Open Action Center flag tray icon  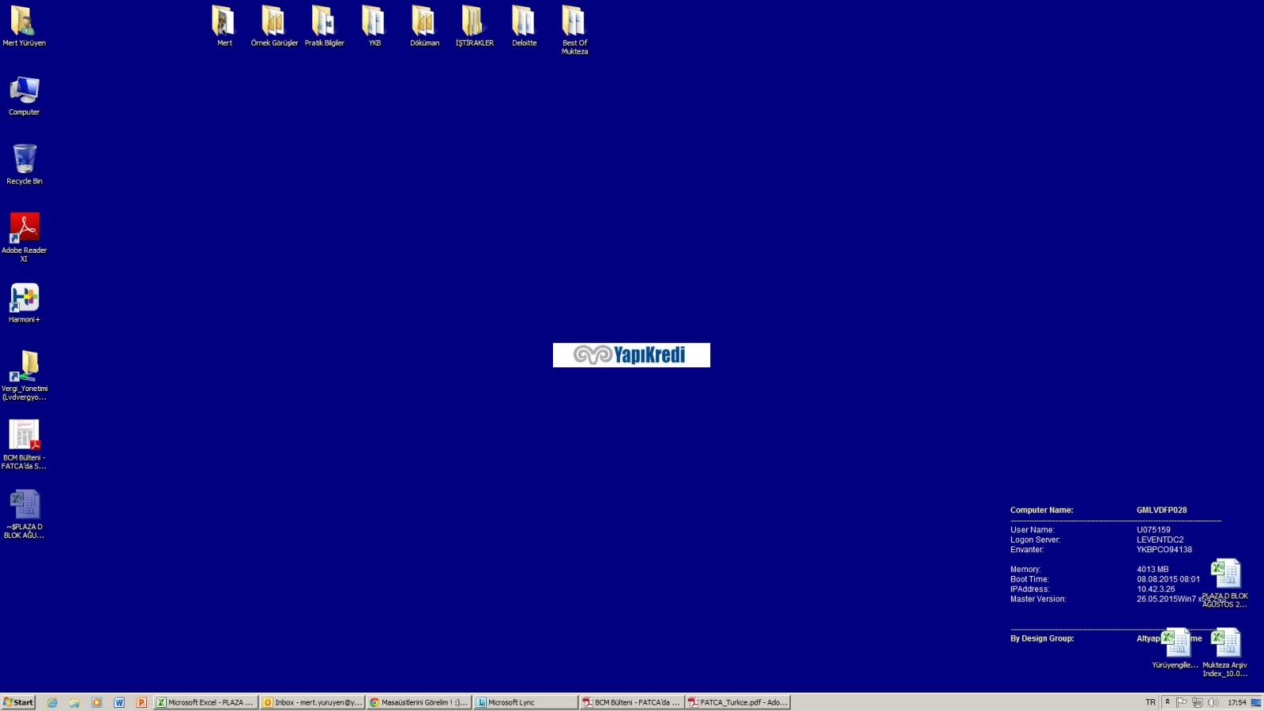[1182, 702]
